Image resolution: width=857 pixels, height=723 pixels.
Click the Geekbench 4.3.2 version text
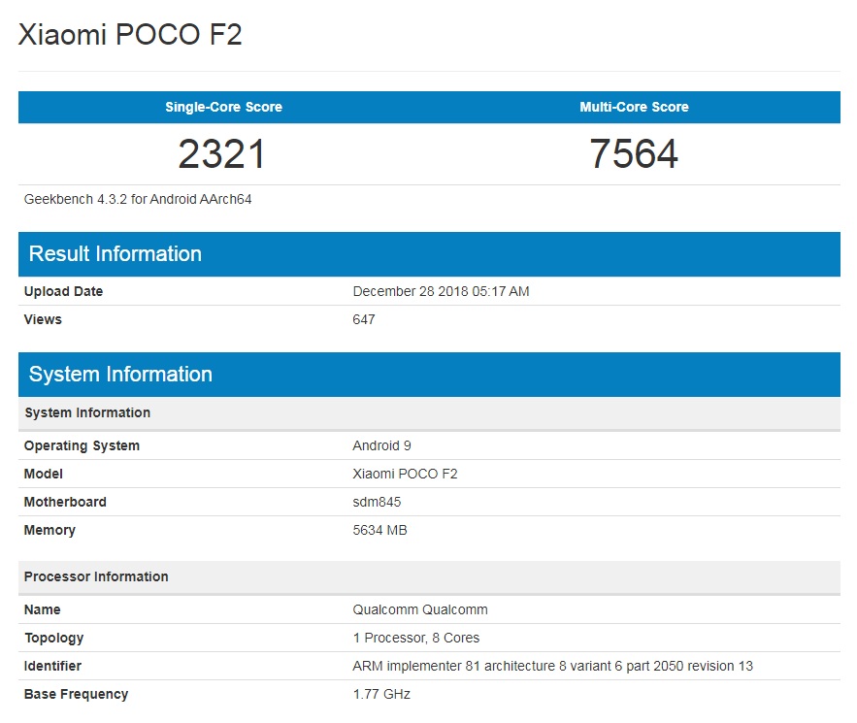pyautogui.click(x=139, y=200)
